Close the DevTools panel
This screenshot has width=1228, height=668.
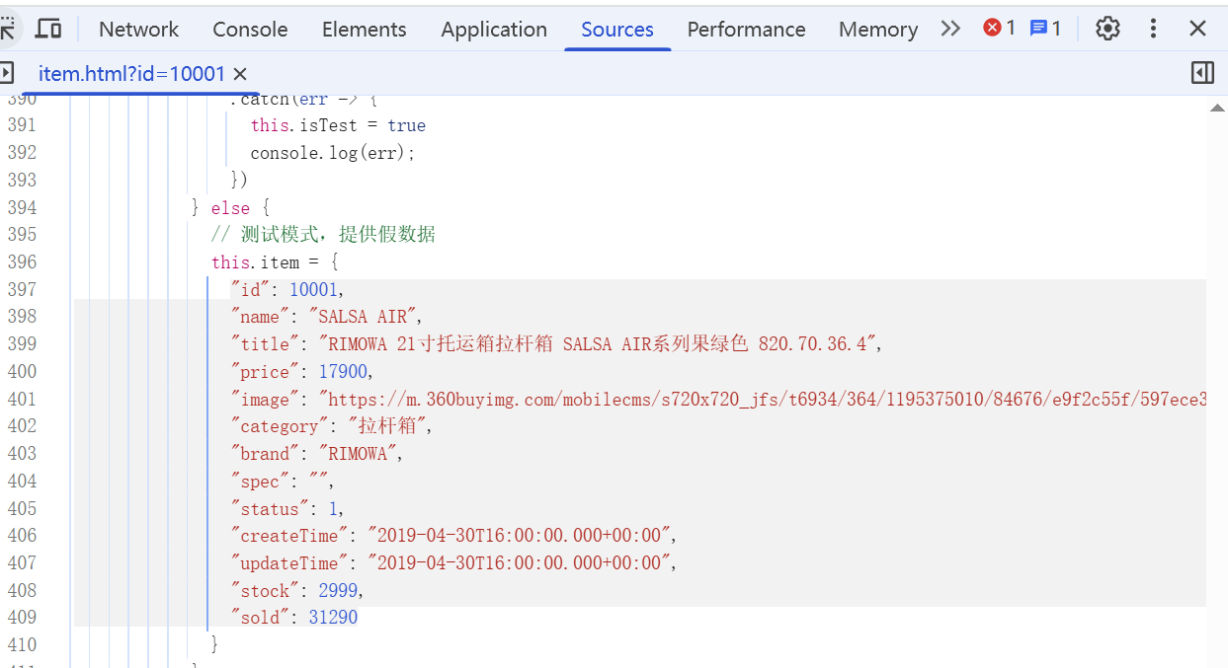coord(1197,29)
